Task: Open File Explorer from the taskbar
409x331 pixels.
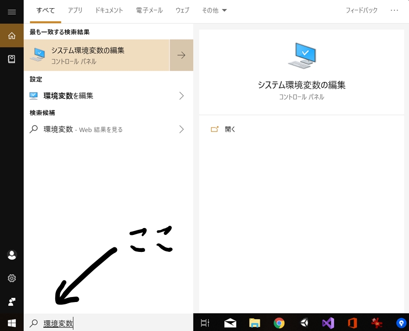Action: [x=254, y=322]
